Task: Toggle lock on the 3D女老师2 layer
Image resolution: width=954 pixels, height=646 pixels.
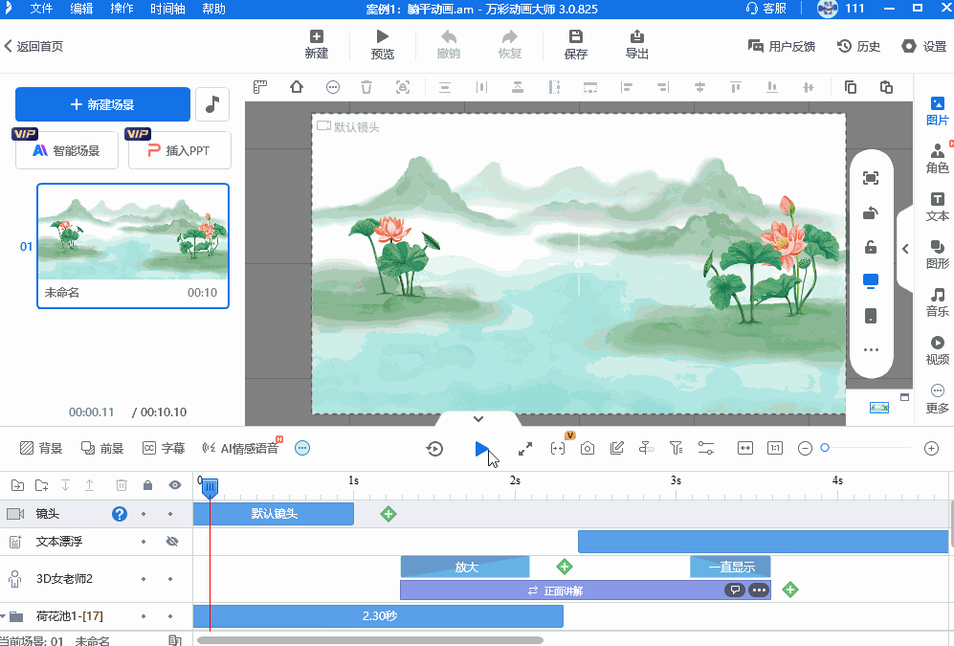Action: pyautogui.click(x=144, y=579)
